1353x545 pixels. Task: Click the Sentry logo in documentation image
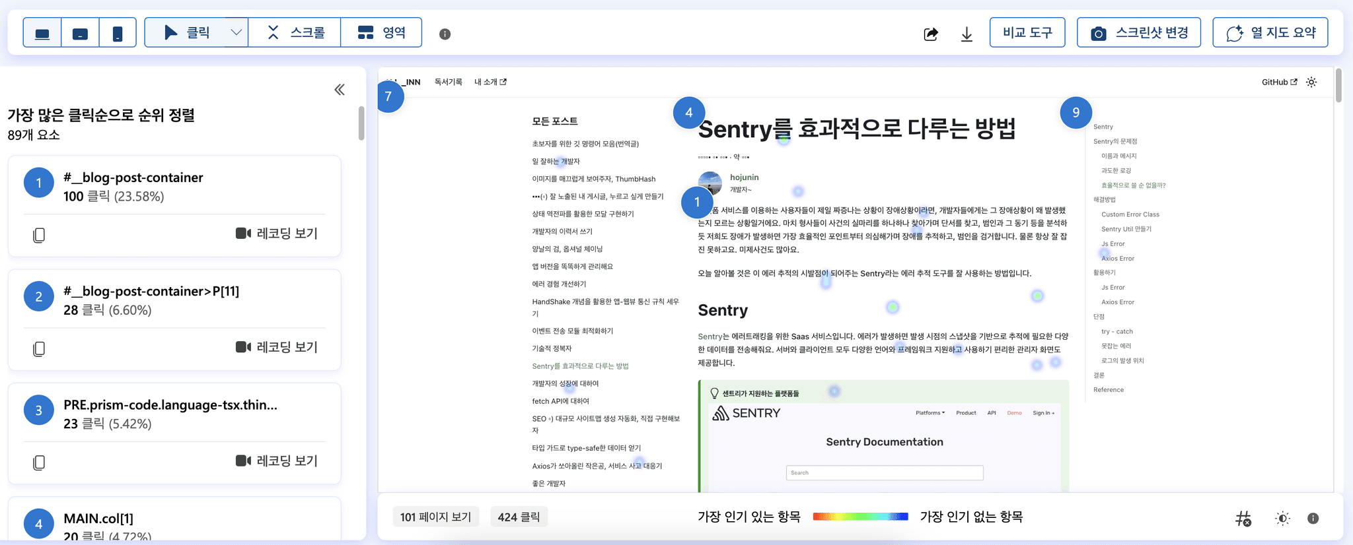pos(747,413)
